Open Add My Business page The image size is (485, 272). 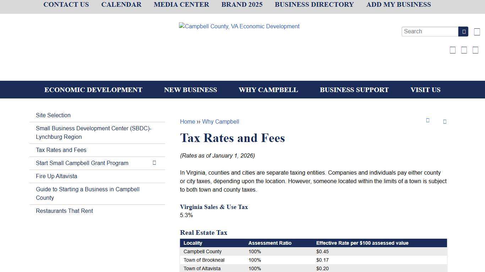(398, 5)
